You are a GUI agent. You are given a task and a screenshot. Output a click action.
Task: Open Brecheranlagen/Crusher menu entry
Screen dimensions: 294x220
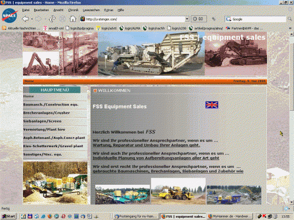pyautogui.click(x=46, y=113)
